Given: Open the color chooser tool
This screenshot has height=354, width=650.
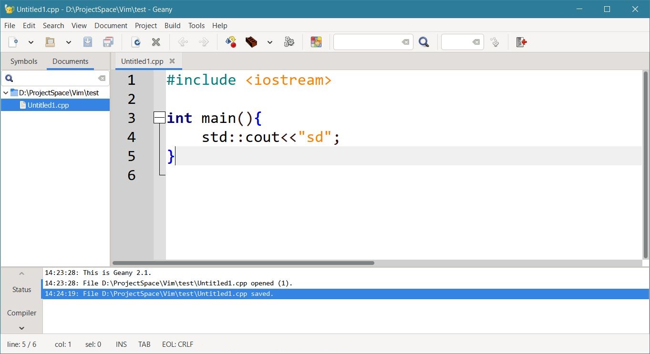Looking at the screenshot, I should pos(316,42).
